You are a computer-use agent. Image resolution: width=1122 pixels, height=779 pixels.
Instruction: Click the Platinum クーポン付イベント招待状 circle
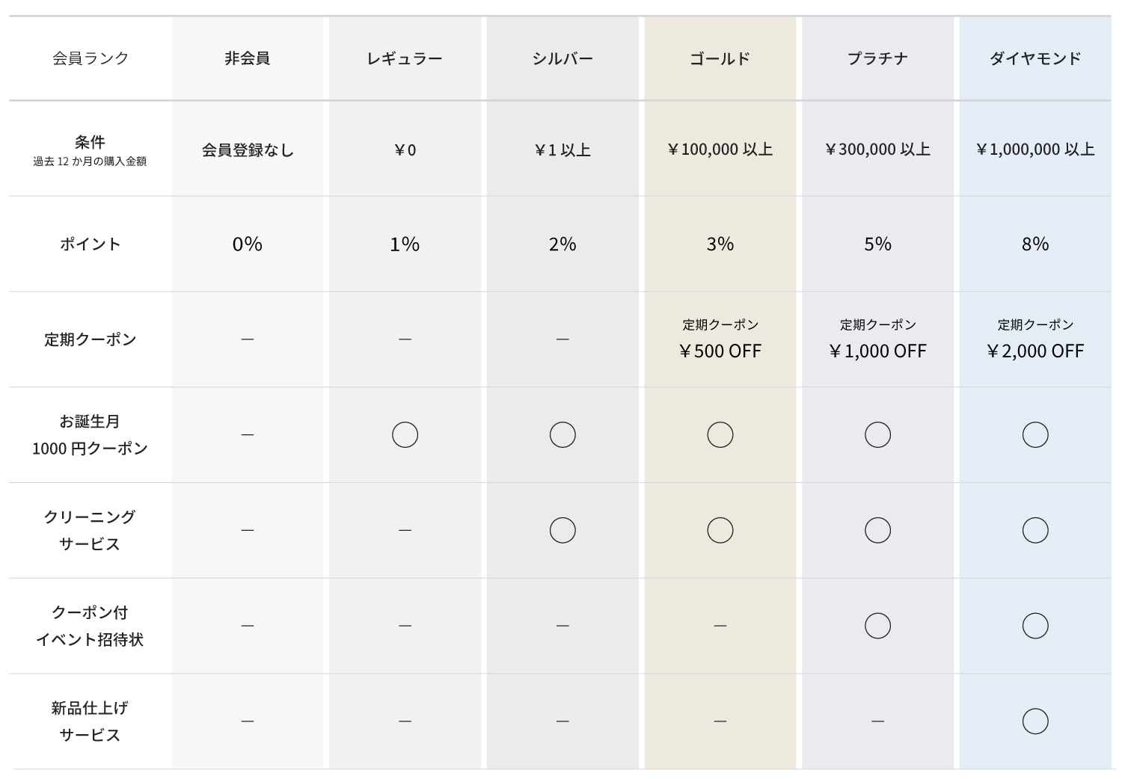877,625
